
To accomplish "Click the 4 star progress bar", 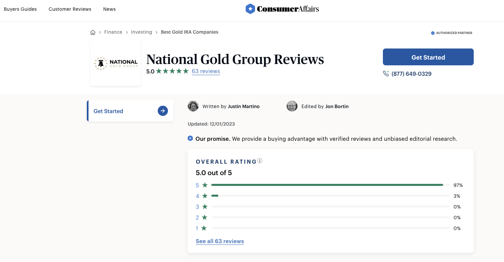I will pyautogui.click(x=331, y=196).
